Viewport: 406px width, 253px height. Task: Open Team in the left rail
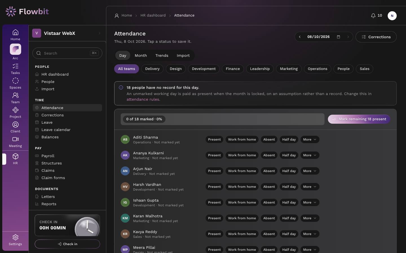[15, 98]
